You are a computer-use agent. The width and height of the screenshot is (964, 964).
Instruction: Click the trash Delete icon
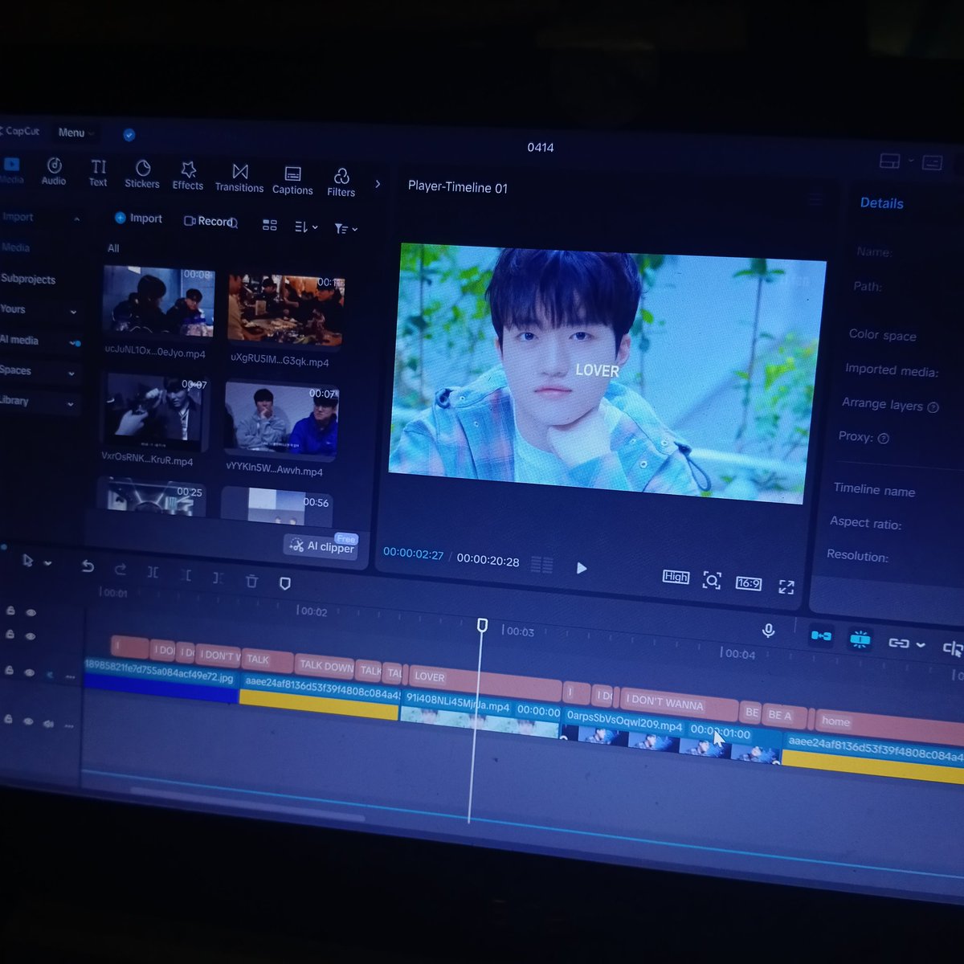click(251, 581)
